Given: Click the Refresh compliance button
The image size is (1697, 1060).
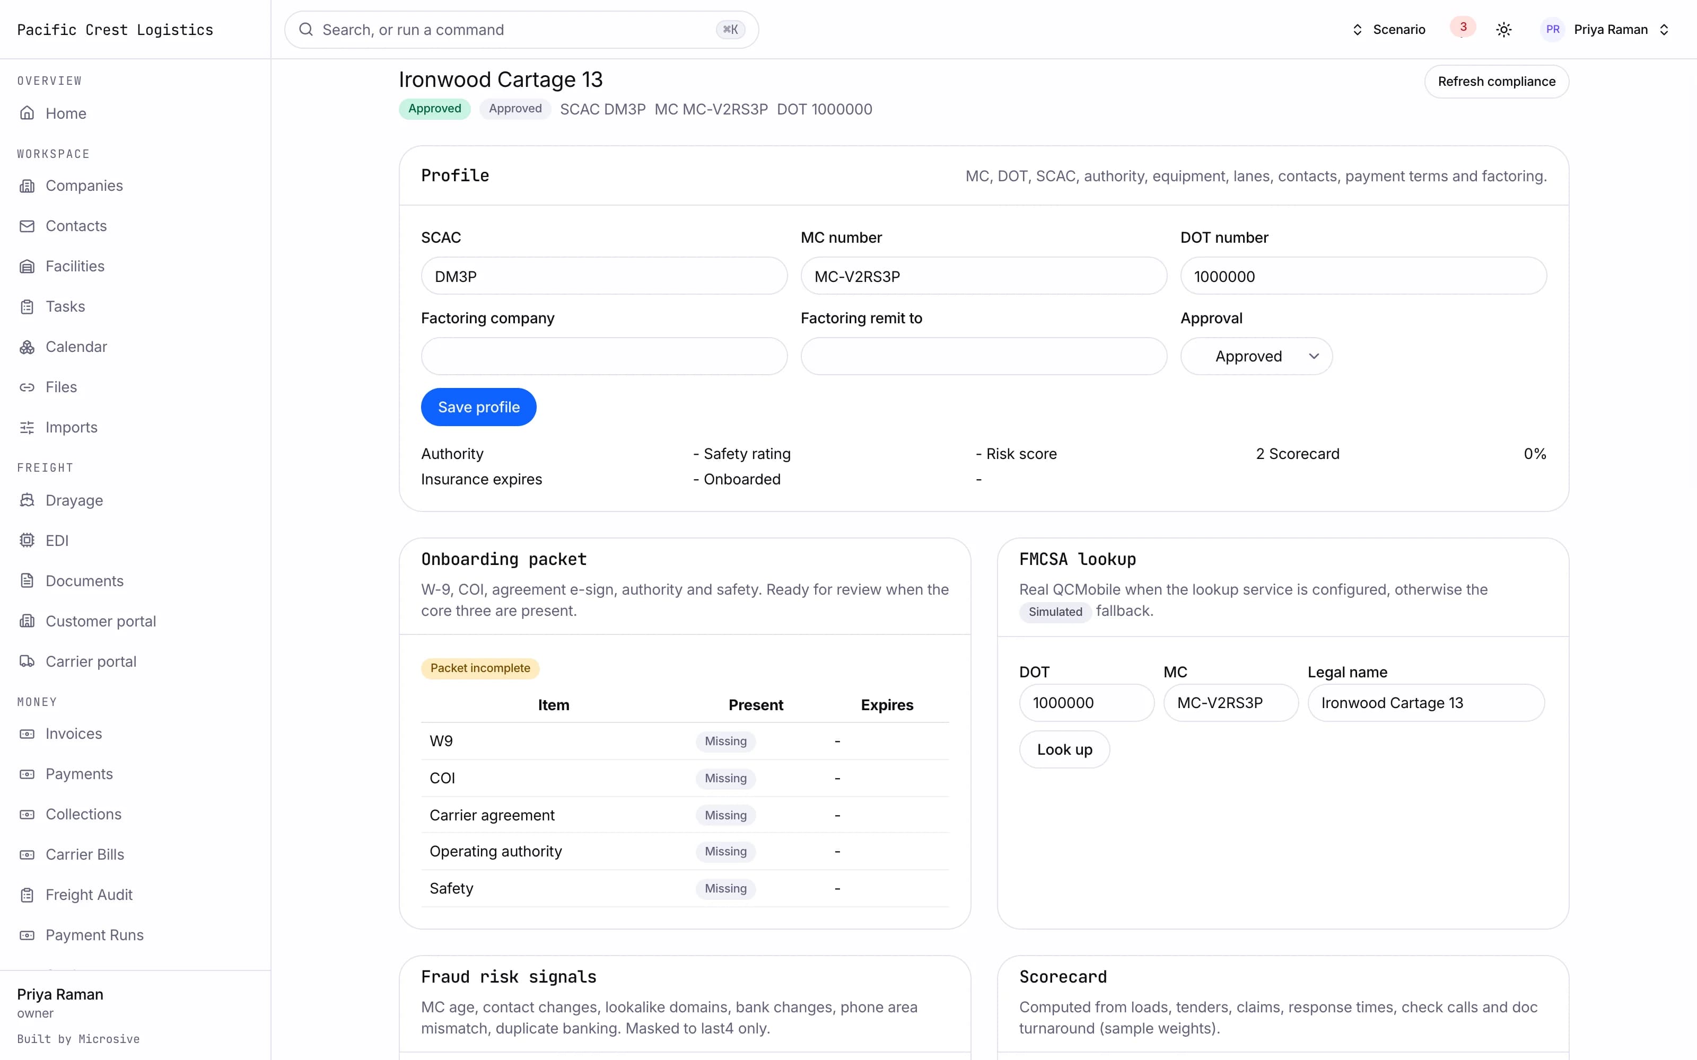Looking at the screenshot, I should 1497,81.
